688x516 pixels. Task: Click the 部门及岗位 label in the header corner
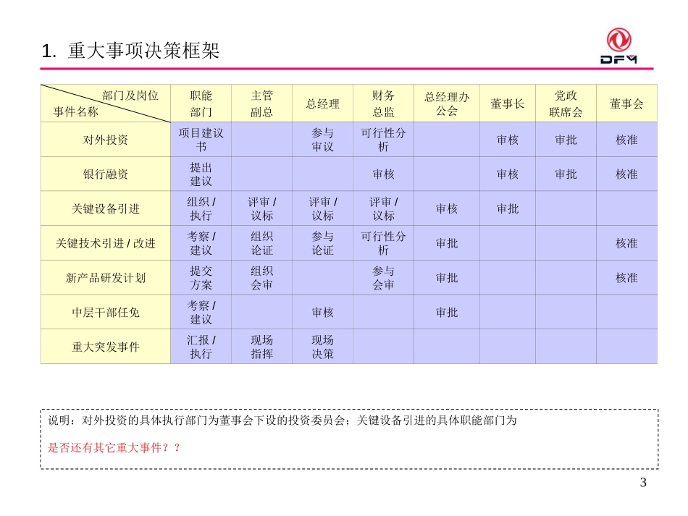point(130,96)
